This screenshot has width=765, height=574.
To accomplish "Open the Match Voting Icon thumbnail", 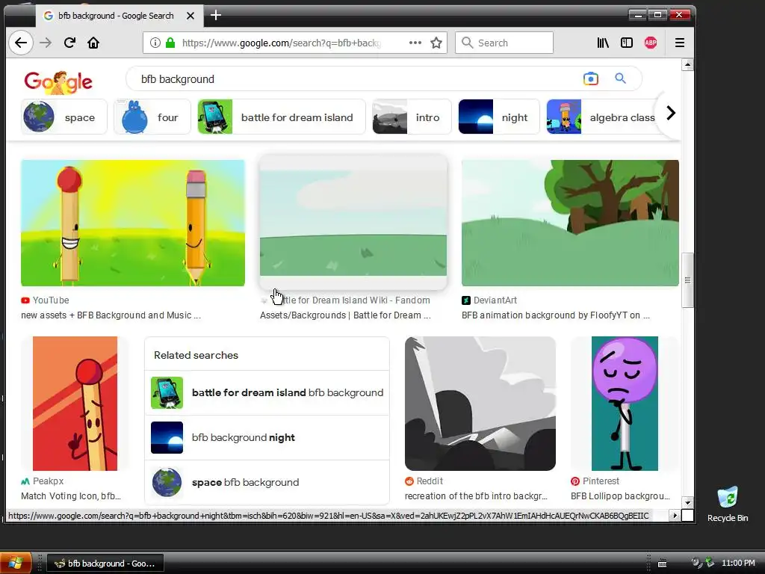I will click(75, 403).
